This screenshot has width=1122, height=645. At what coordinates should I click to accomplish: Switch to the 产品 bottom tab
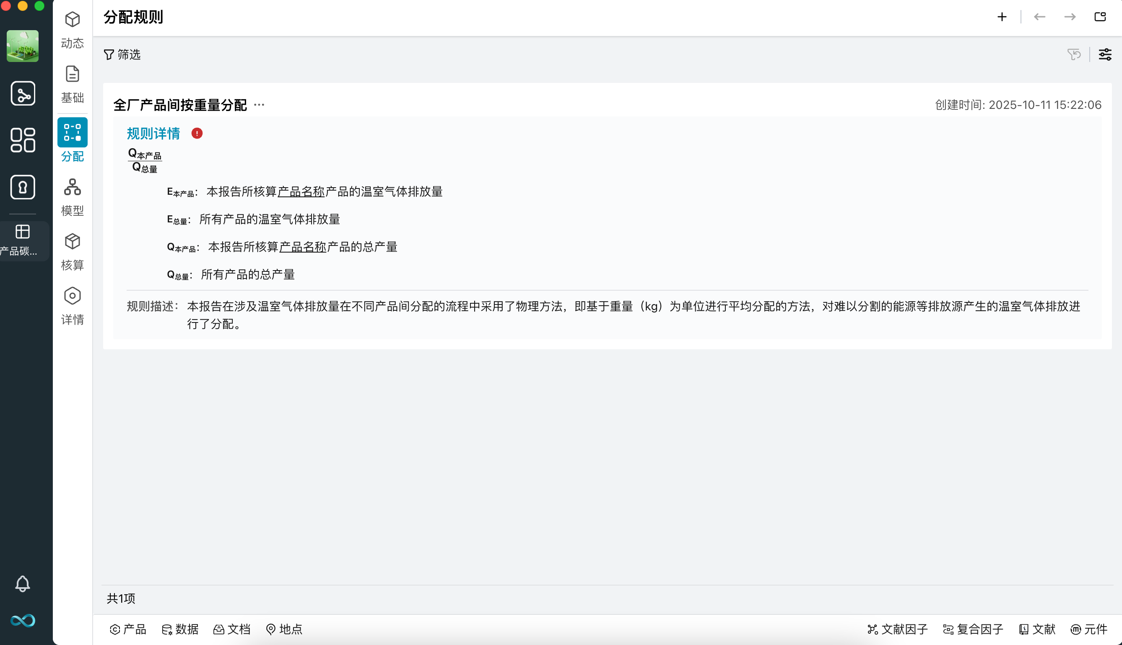click(128, 629)
